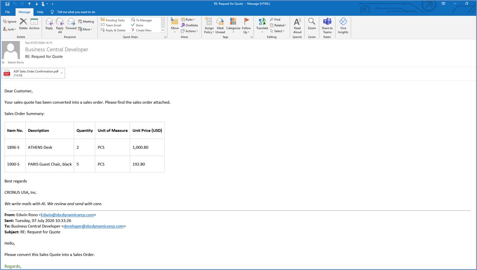Image resolution: width=477 pixels, height=270 pixels.
Task: Expand the Related dropdown
Action: click(x=278, y=25)
